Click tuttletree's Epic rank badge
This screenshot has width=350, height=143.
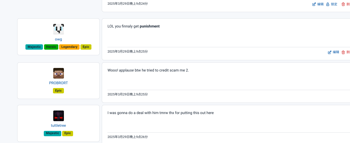(x=68, y=134)
